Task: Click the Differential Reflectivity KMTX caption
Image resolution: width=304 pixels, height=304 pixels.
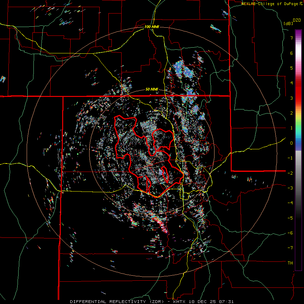Action: [x=152, y=302]
